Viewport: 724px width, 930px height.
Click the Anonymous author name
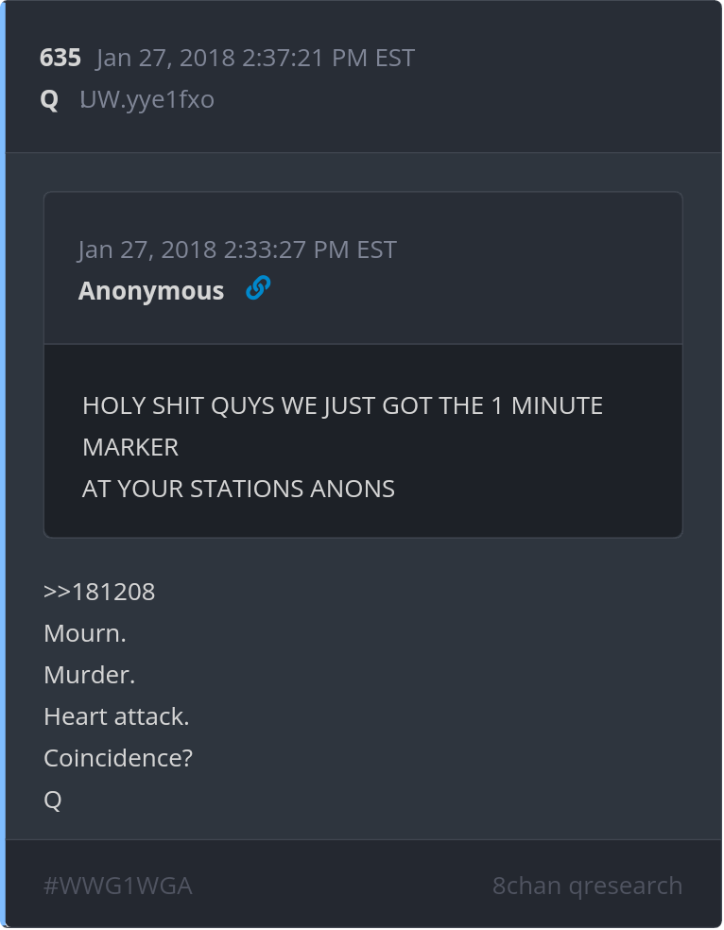(x=151, y=291)
